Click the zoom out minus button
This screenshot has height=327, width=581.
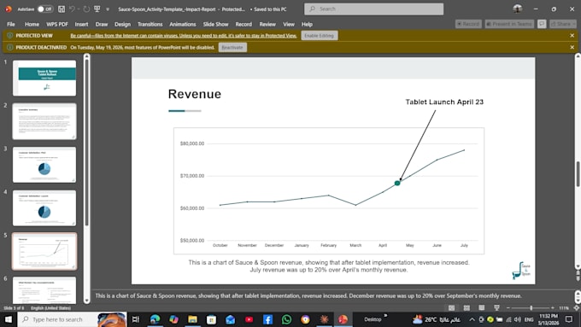pos(508,308)
